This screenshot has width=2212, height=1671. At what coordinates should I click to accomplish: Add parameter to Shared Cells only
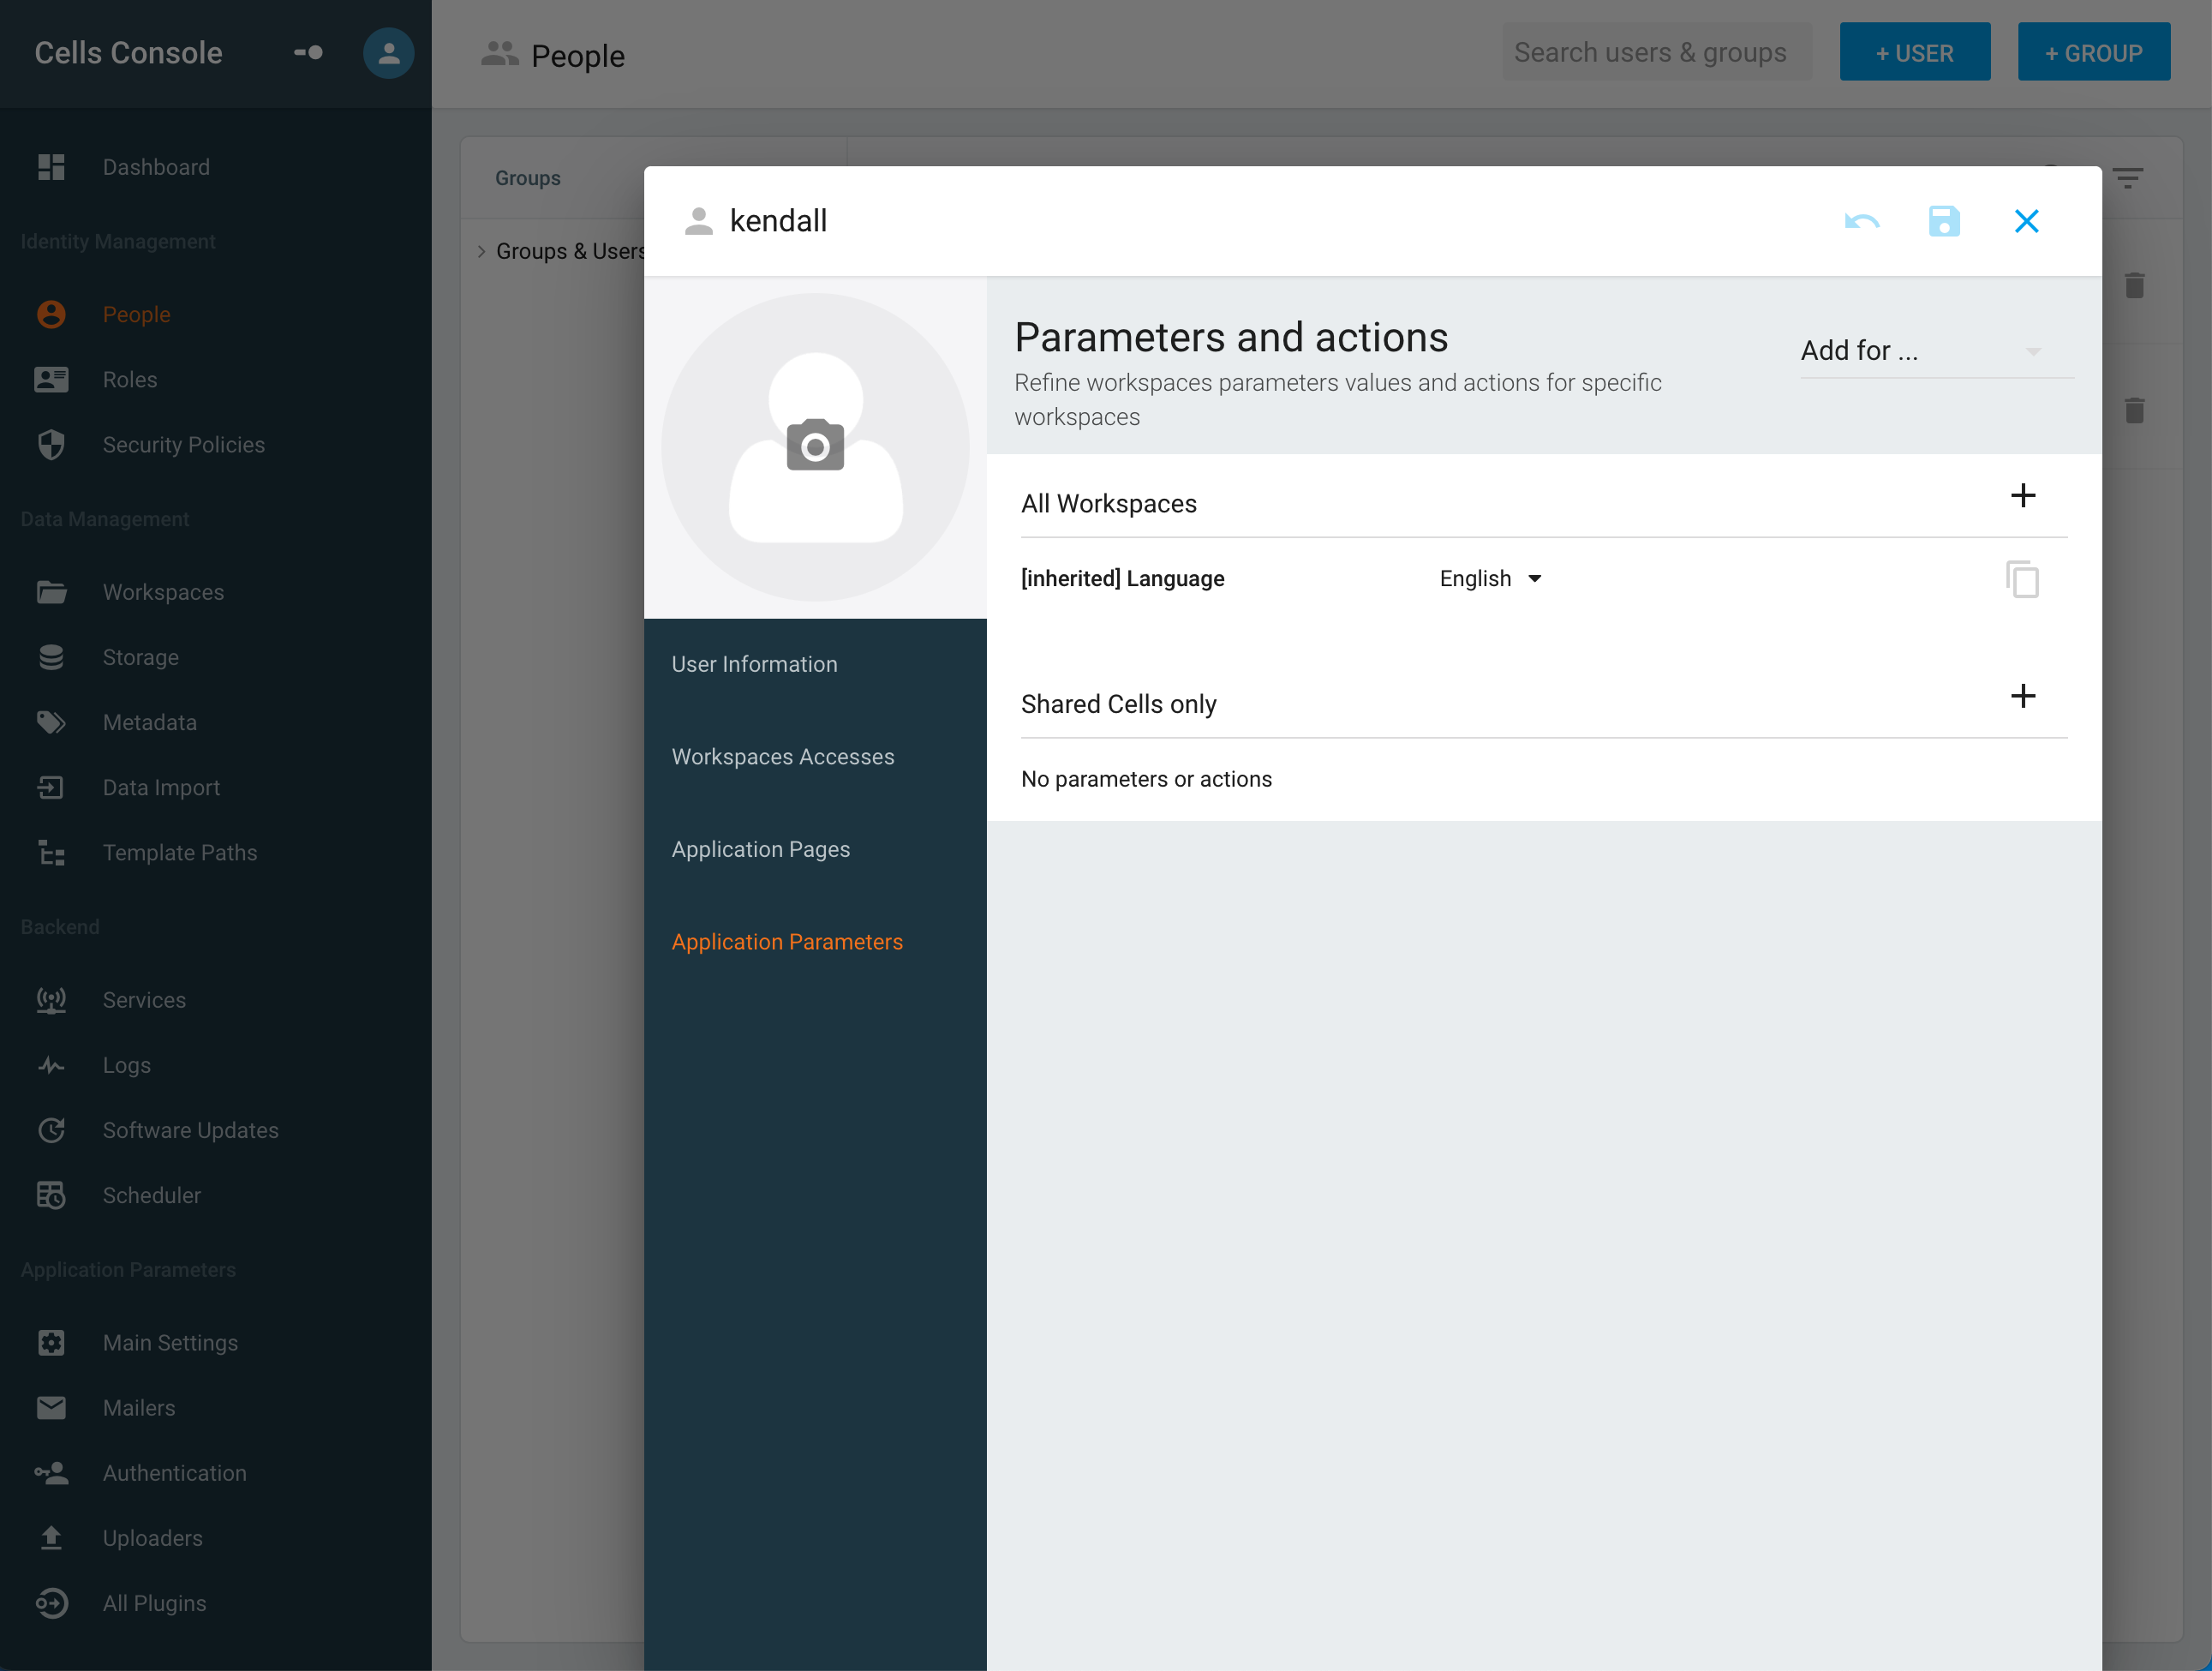click(2022, 697)
